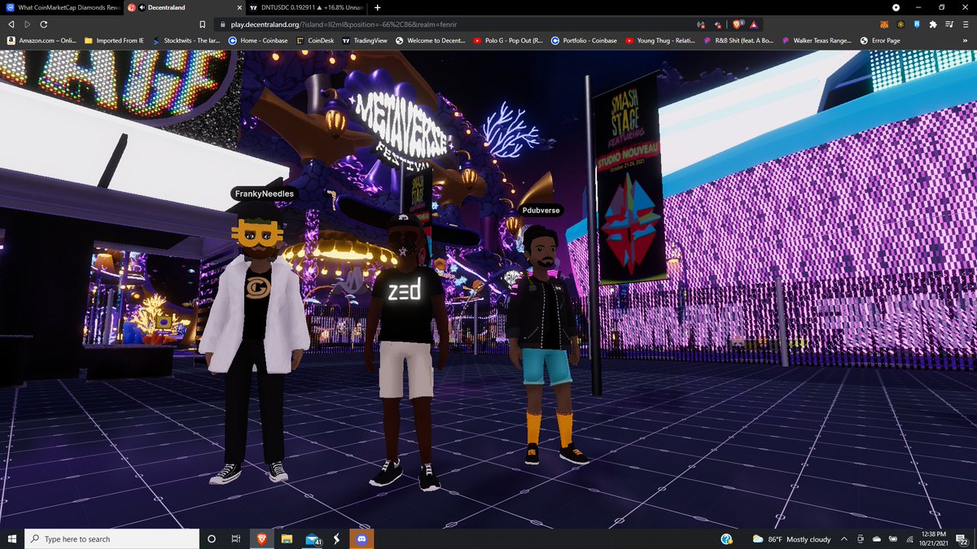Open the Get Help question mark tray icon
977x549 pixels.
coord(726,538)
